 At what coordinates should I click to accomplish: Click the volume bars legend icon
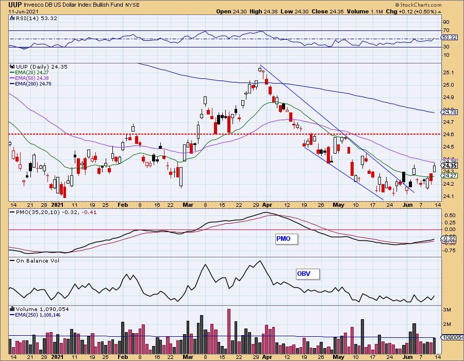coord(12,309)
